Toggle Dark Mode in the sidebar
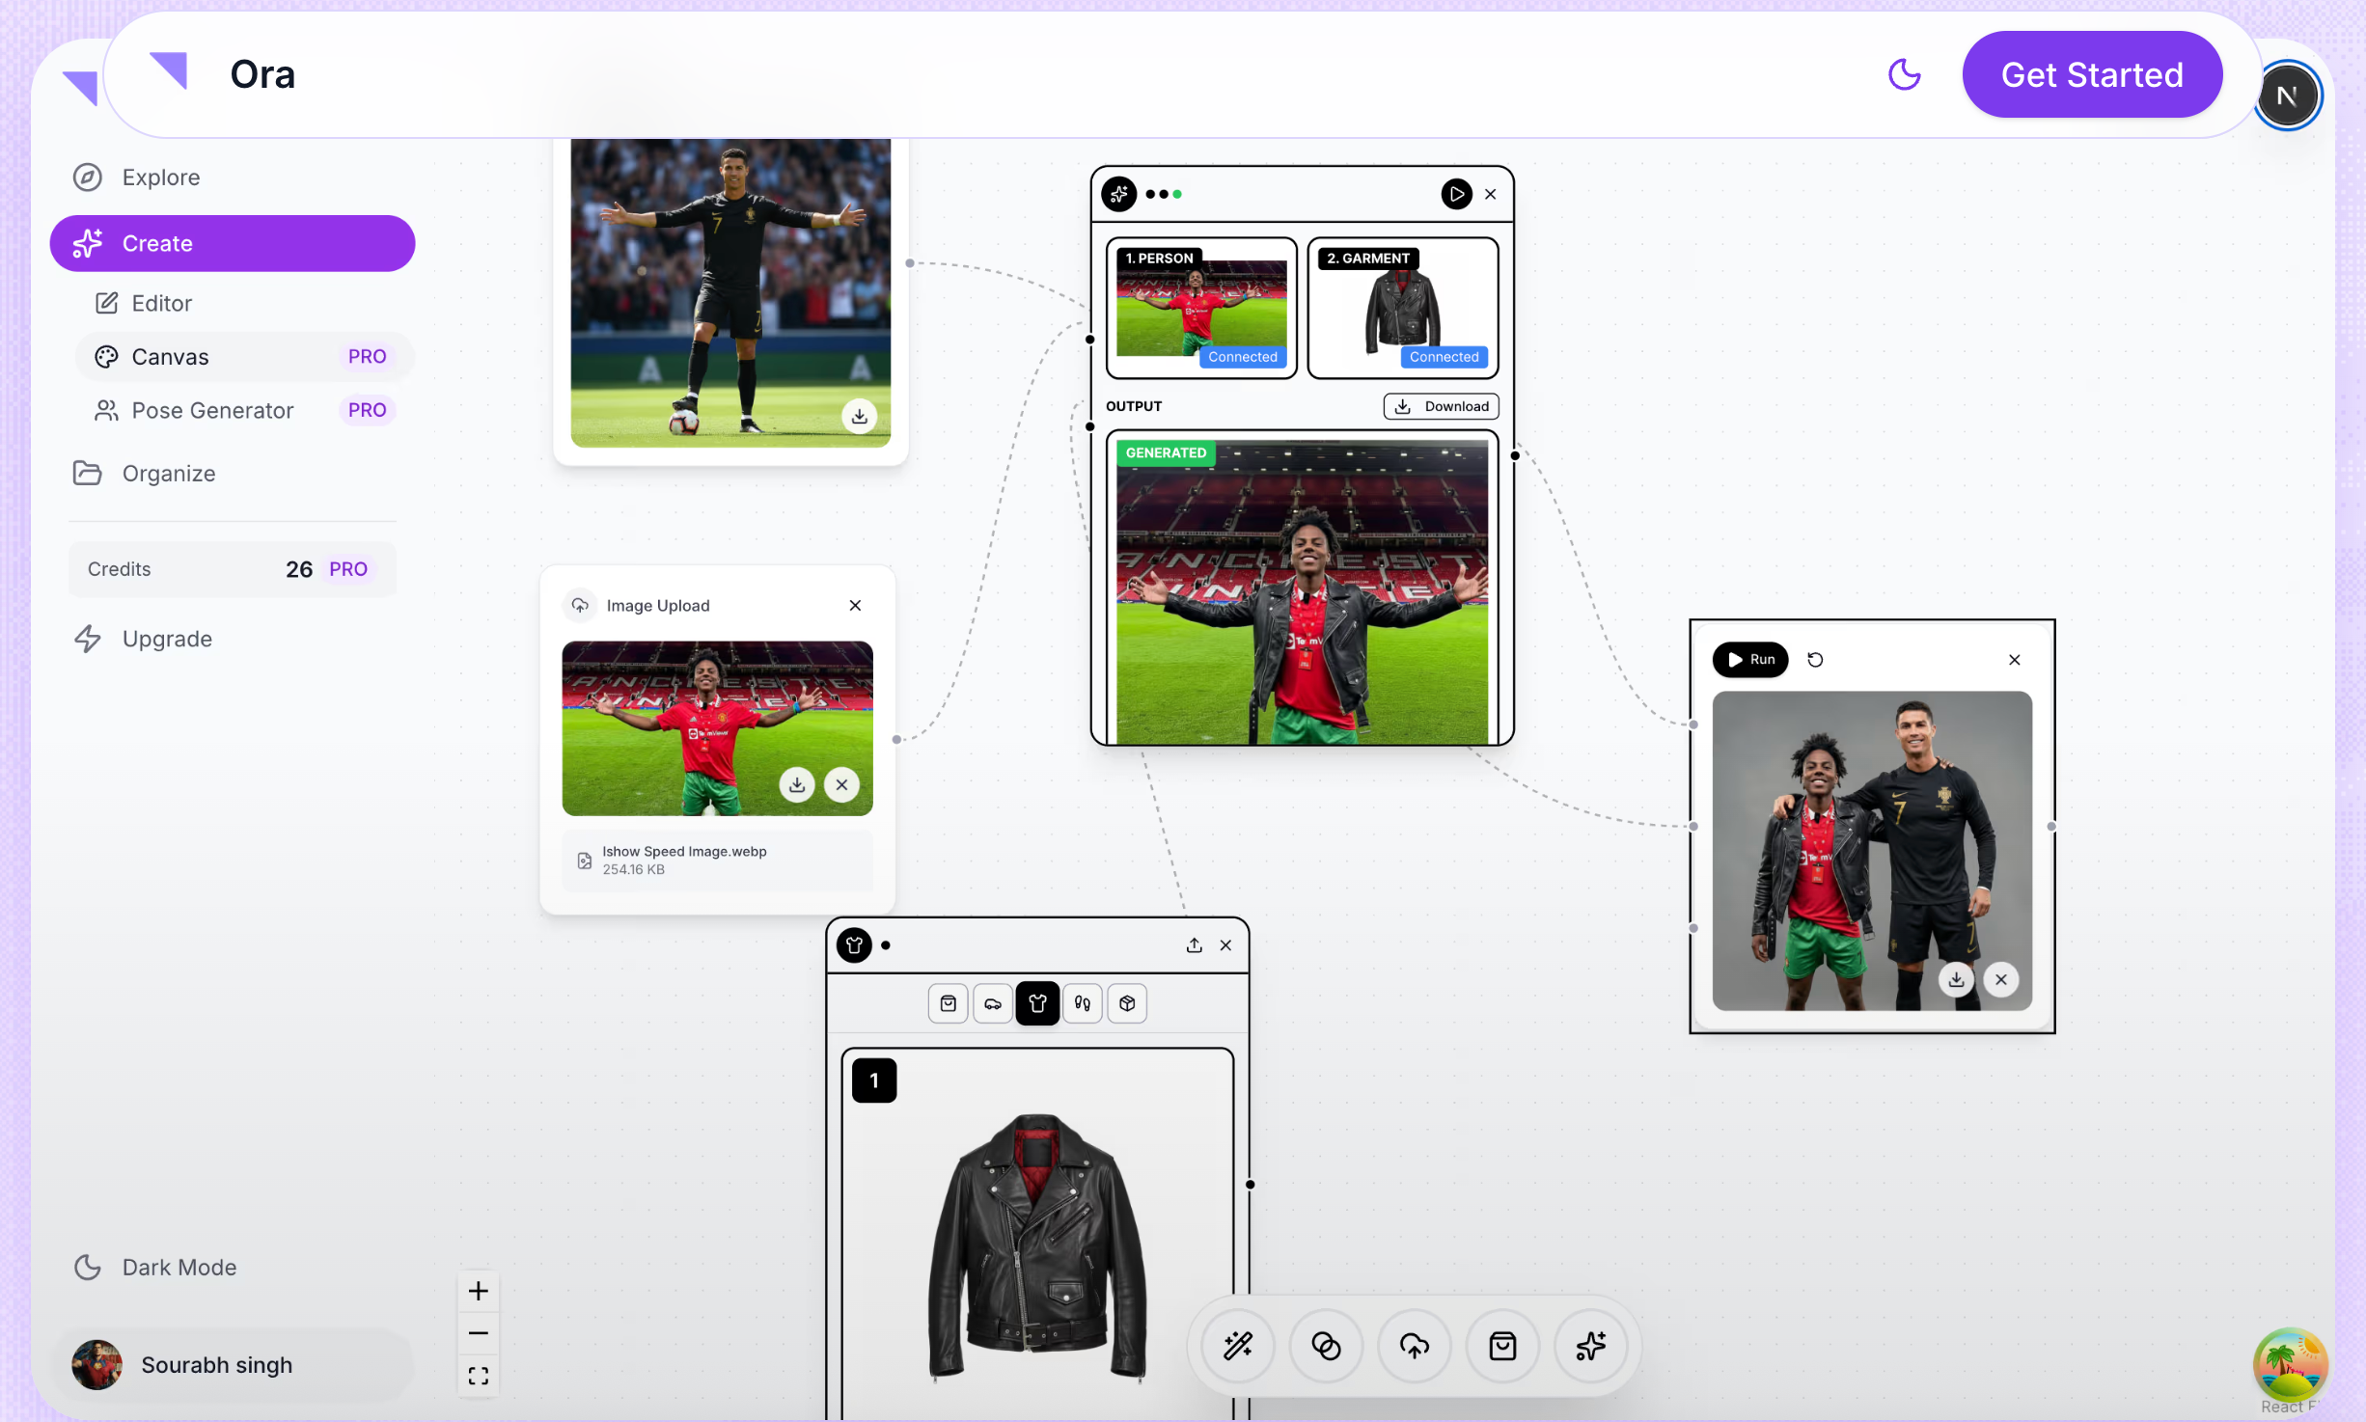 click(x=154, y=1267)
